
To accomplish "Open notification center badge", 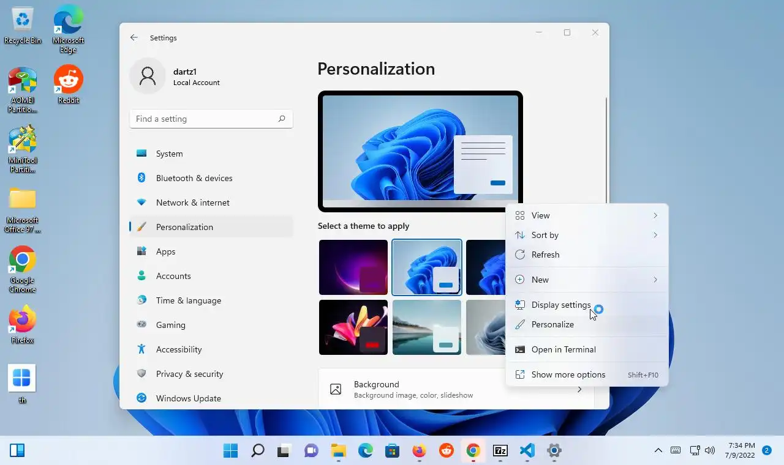I will tap(766, 450).
